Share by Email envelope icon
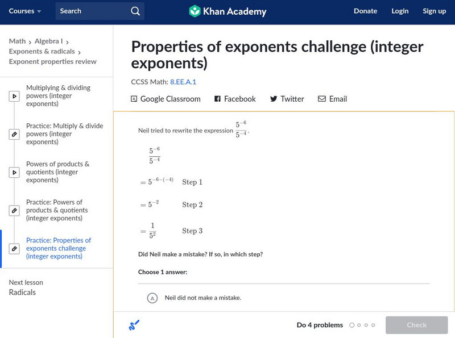The image size is (455, 338). tap(322, 99)
